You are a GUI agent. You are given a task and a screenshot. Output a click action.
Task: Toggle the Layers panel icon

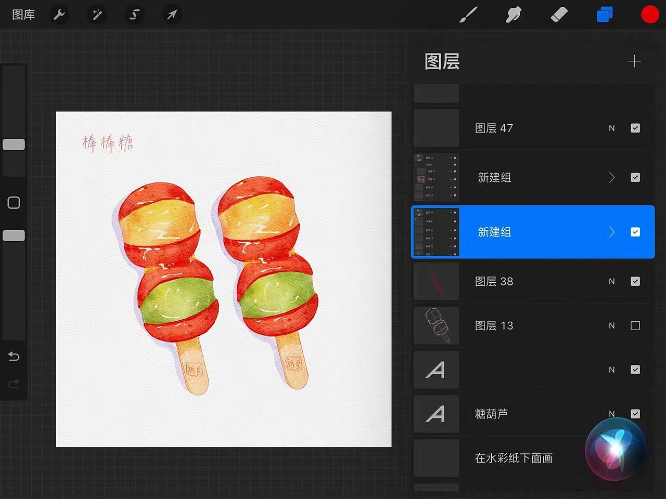pyautogui.click(x=605, y=15)
